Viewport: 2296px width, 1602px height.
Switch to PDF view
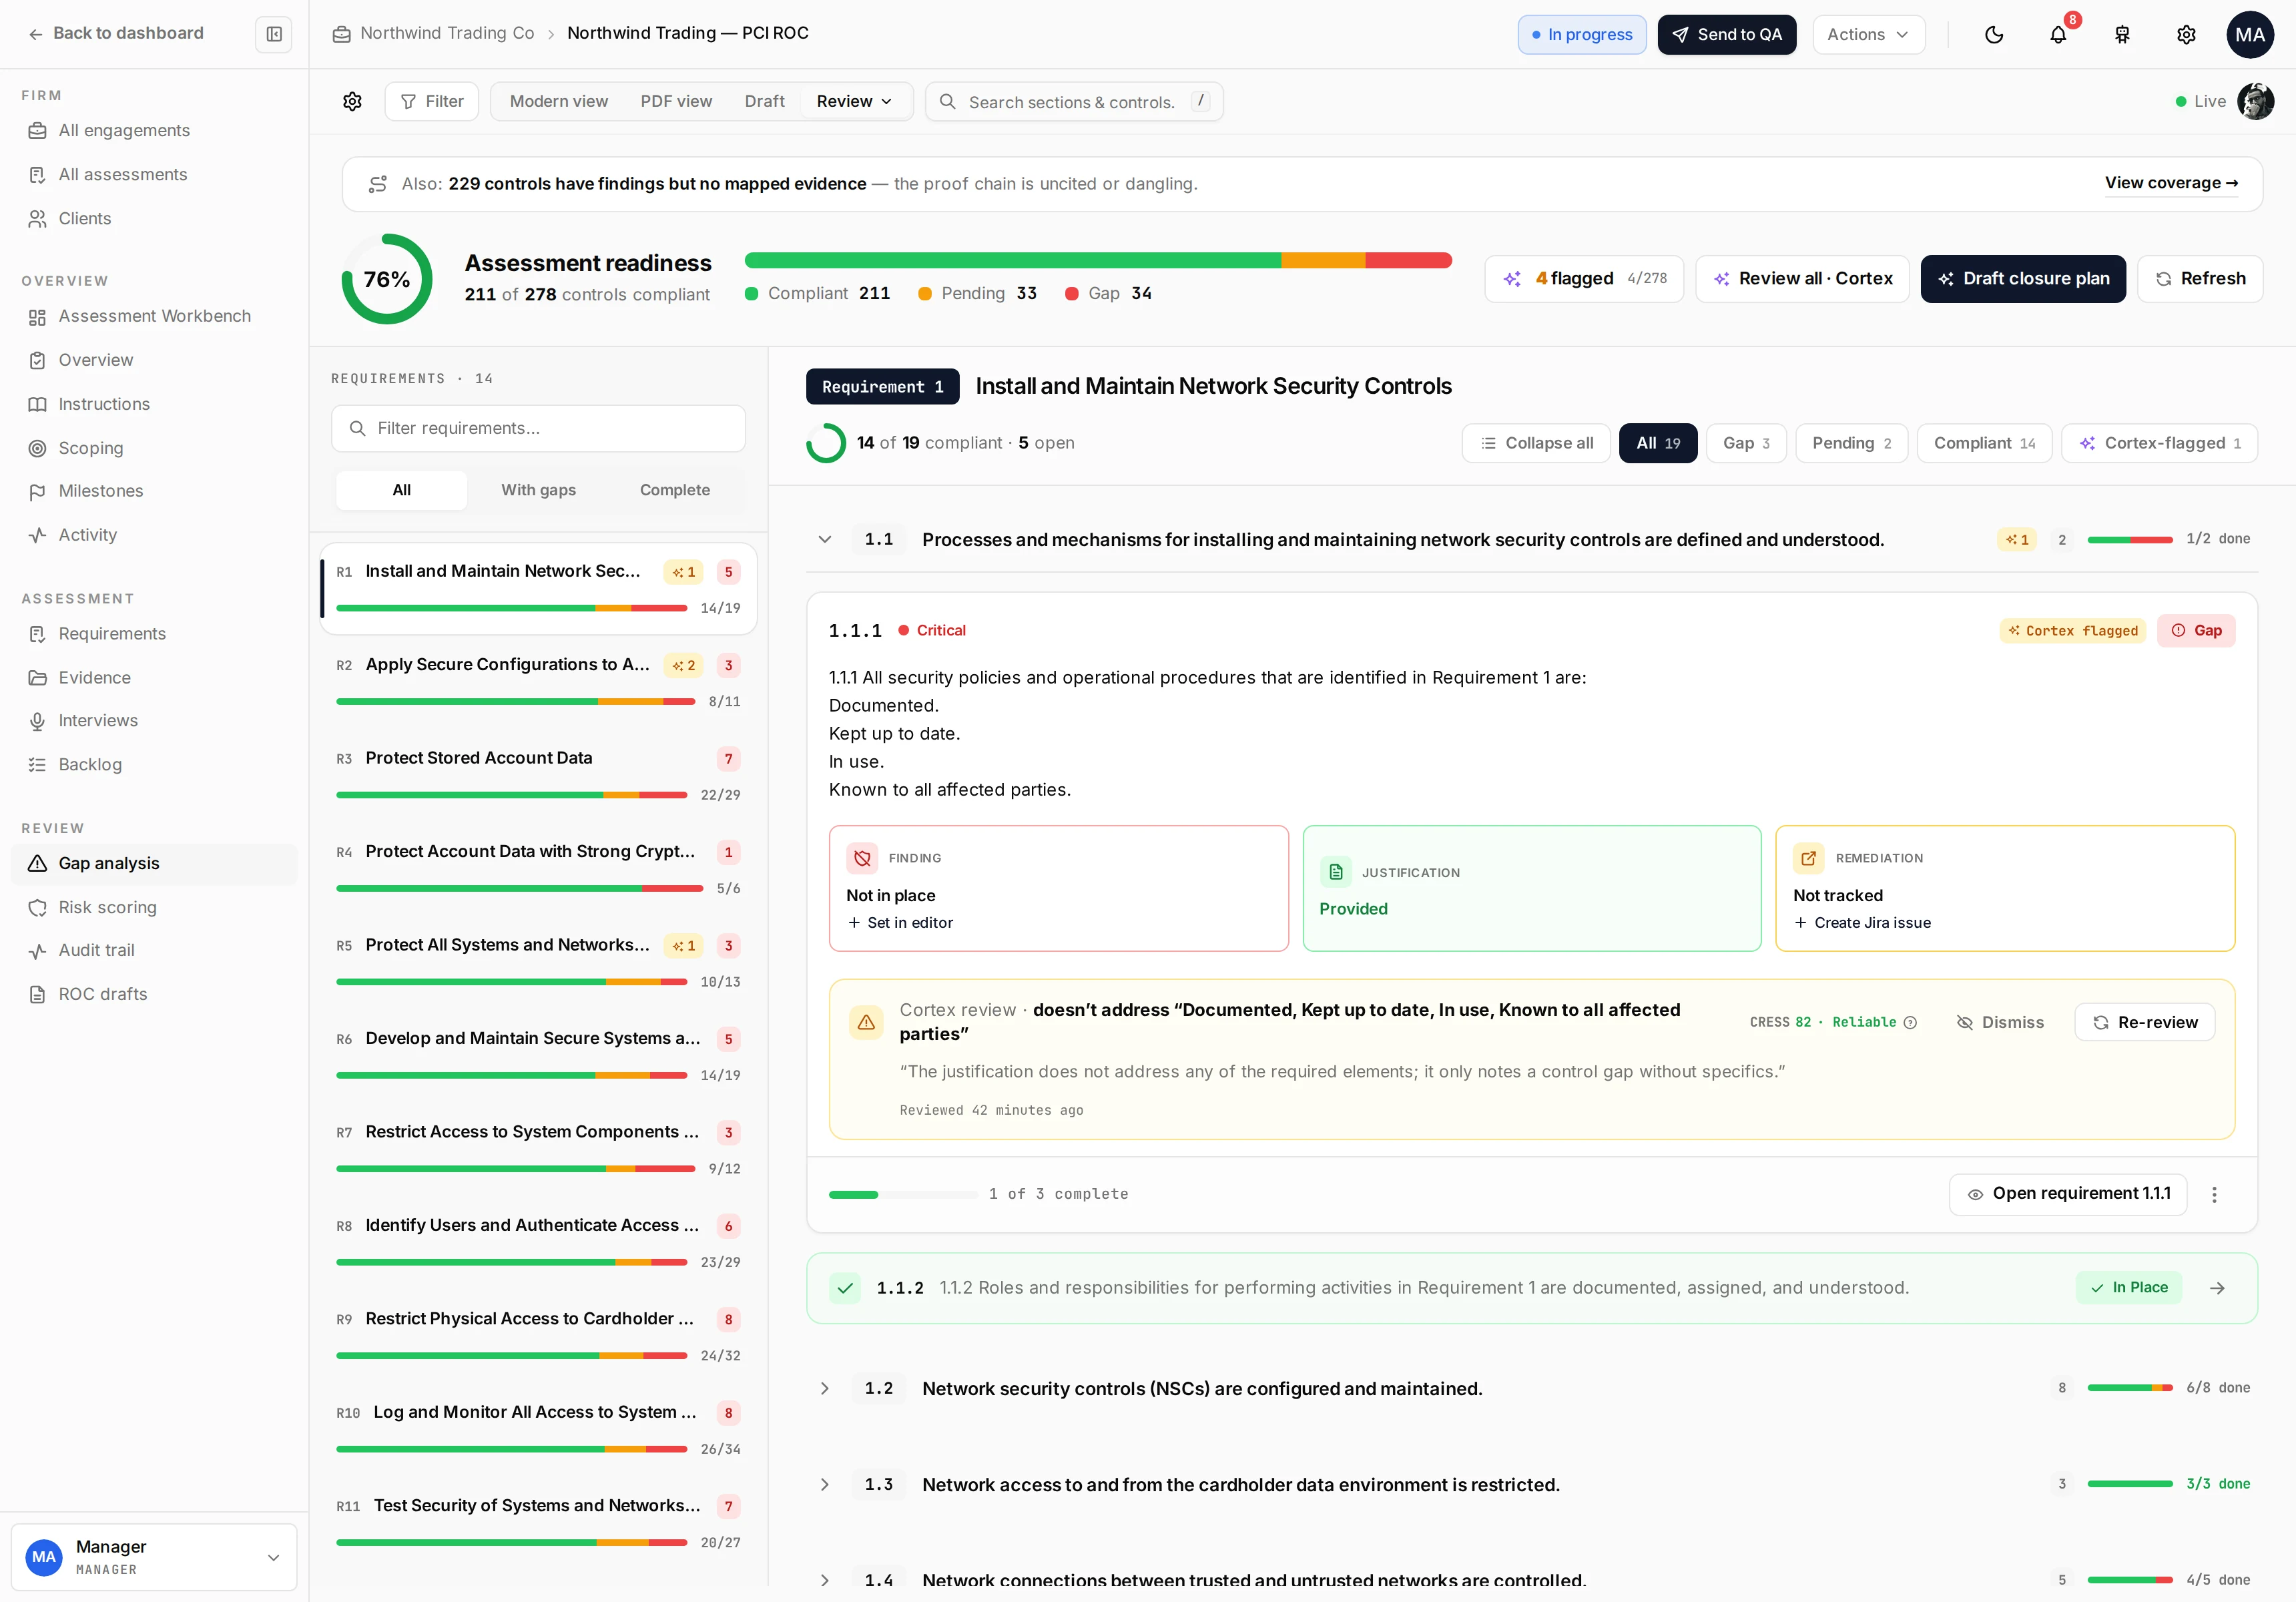[x=676, y=101]
